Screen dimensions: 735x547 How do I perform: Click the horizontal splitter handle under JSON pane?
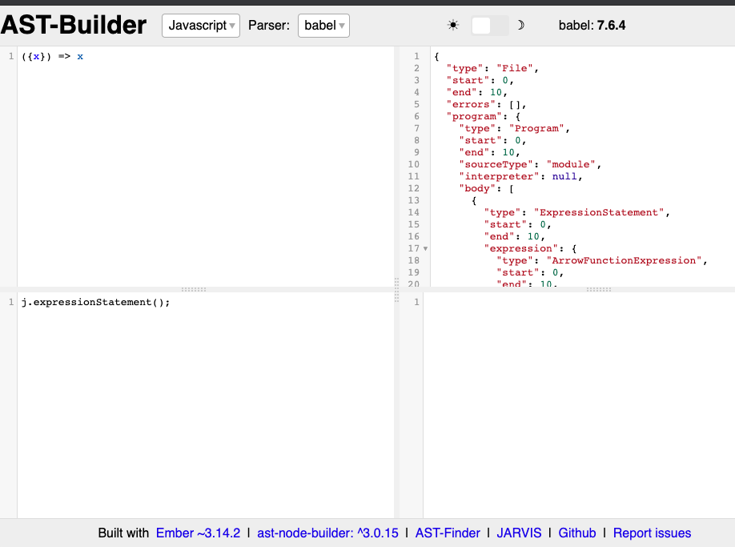599,290
